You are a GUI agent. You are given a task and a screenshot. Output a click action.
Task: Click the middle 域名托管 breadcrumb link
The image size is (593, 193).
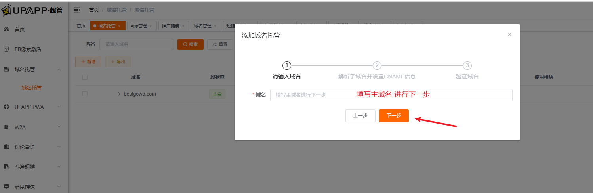point(117,10)
